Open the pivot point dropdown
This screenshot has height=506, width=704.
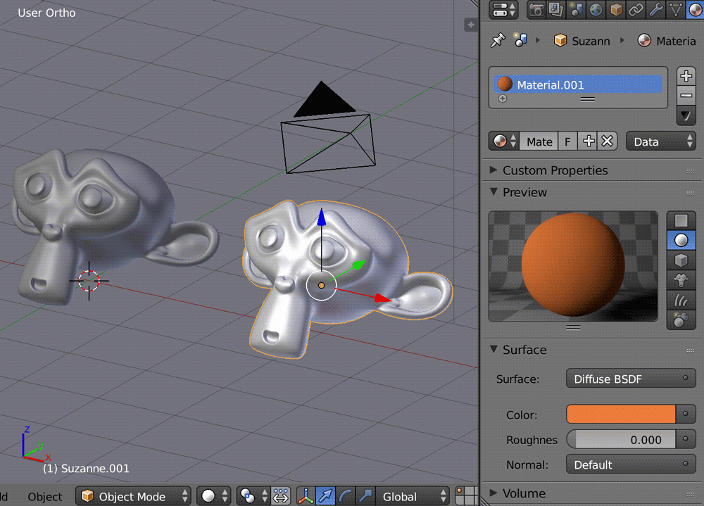click(x=253, y=496)
